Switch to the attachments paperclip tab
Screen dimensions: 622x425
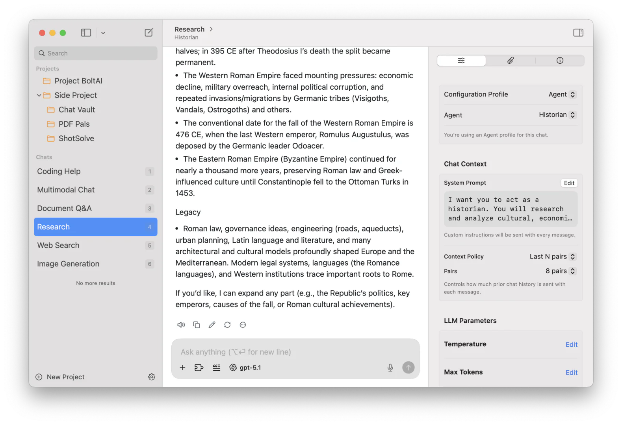(511, 60)
